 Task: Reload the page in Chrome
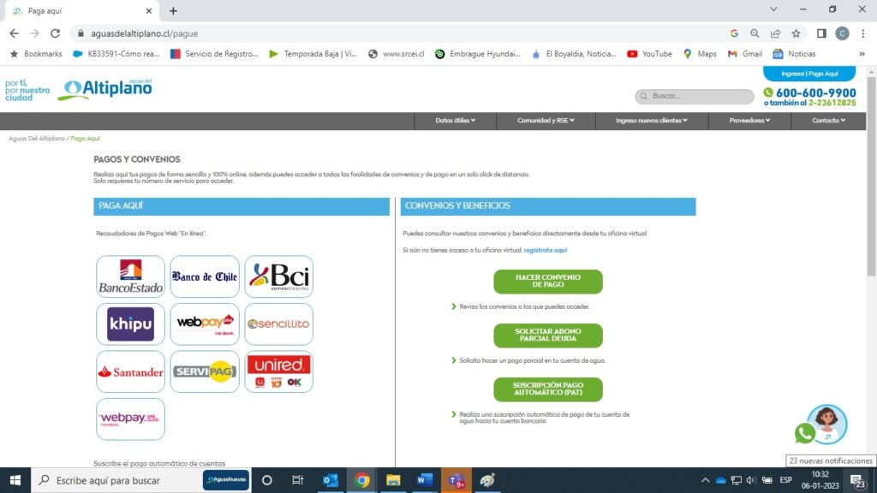pyautogui.click(x=55, y=33)
